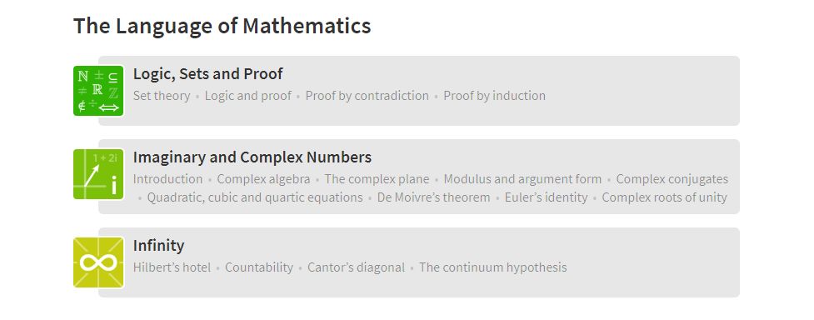Image resolution: width=814 pixels, height=320 pixels.
Task: Open the Logic, Sets and Proof icon
Action: tap(98, 91)
